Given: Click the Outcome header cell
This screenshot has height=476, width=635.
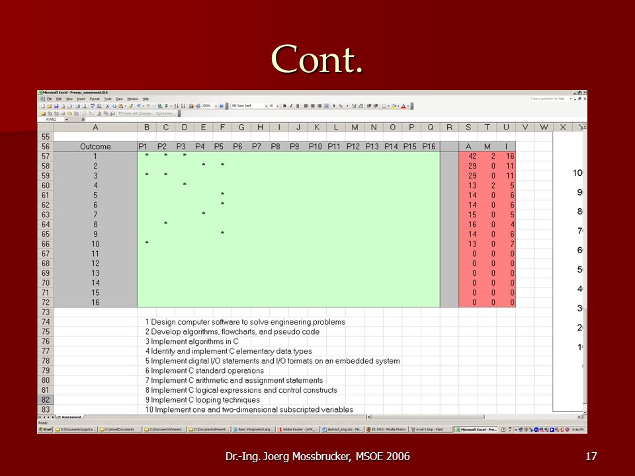Looking at the screenshot, I should pyautogui.click(x=95, y=147).
